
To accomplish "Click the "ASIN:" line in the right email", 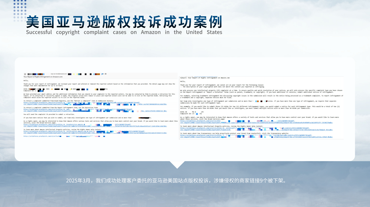I will point(192,112).
